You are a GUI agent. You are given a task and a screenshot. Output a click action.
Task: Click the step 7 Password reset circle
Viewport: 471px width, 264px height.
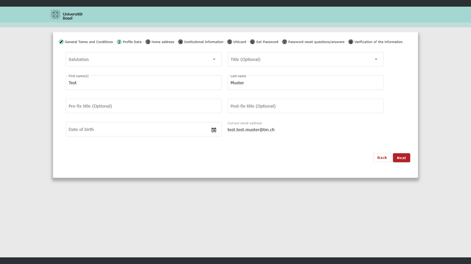click(285, 42)
